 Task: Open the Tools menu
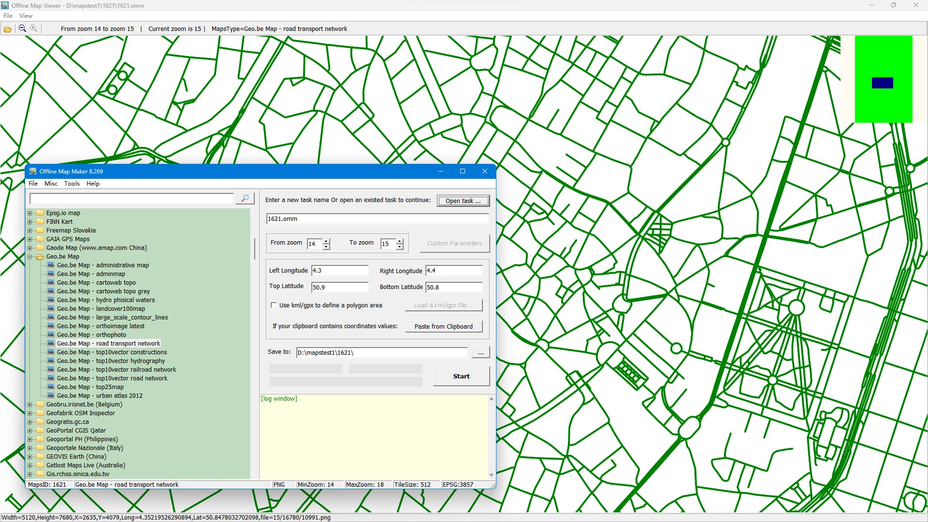[x=72, y=184]
